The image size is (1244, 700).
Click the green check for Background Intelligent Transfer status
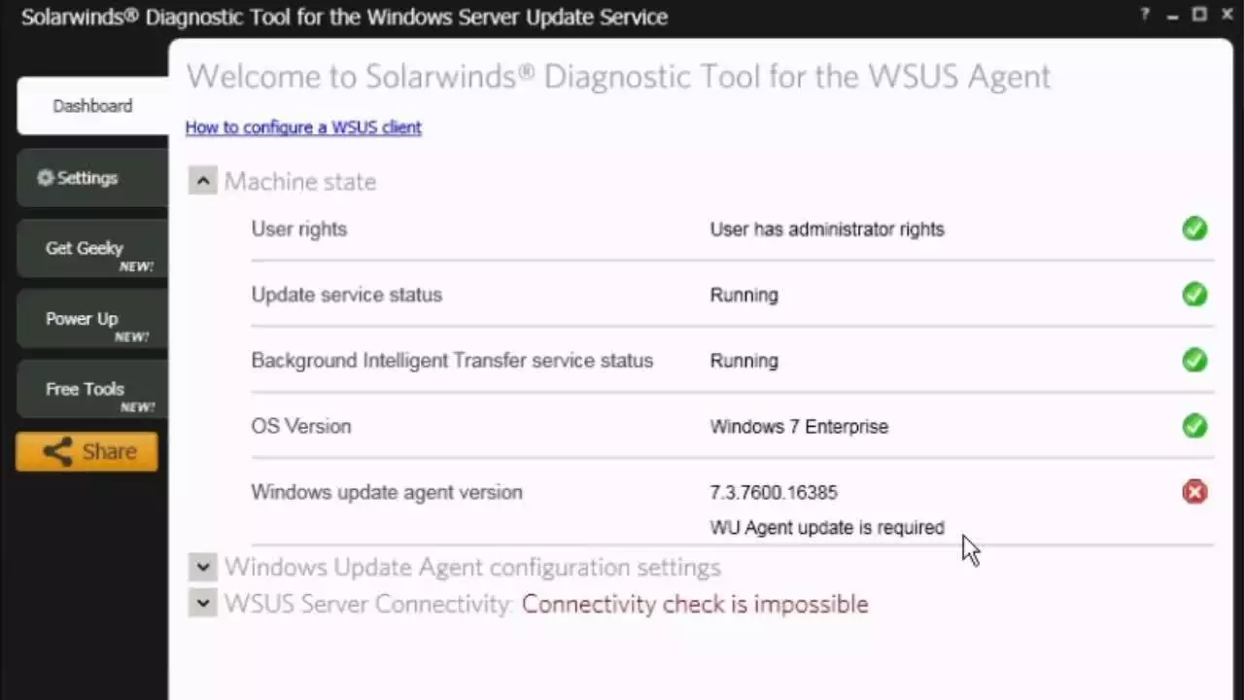click(x=1194, y=361)
